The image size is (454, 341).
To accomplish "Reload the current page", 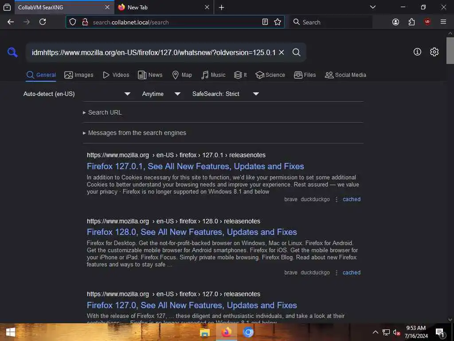I will pyautogui.click(x=43, y=22).
